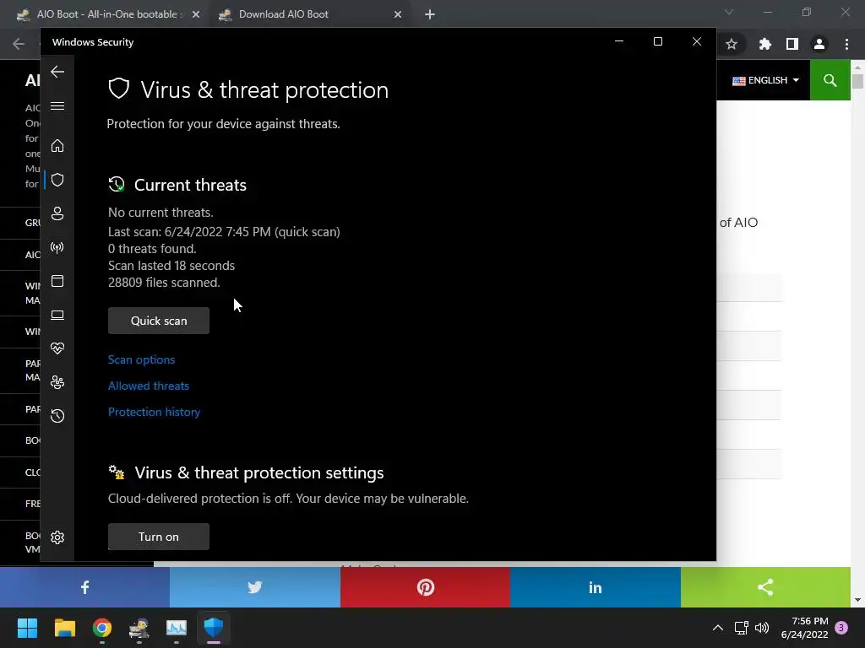This screenshot has height=648, width=865.
Task: Open Protection history clock sidebar icon
Action: (x=57, y=415)
